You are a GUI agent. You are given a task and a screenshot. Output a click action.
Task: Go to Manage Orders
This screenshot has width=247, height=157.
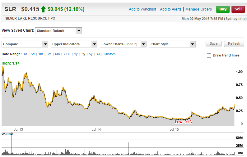(x=198, y=9)
